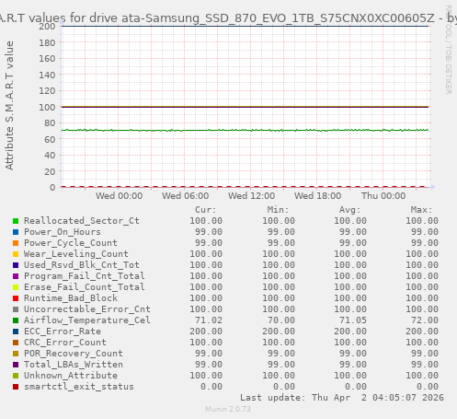Click the Last update timestamp text

coord(342,398)
